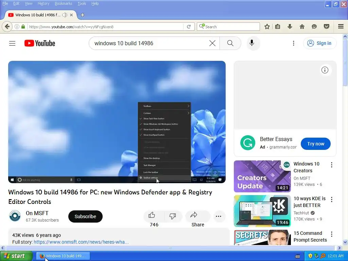Open the Firefox hamburger menu
The width and height of the screenshot is (348, 261).
[x=341, y=27]
